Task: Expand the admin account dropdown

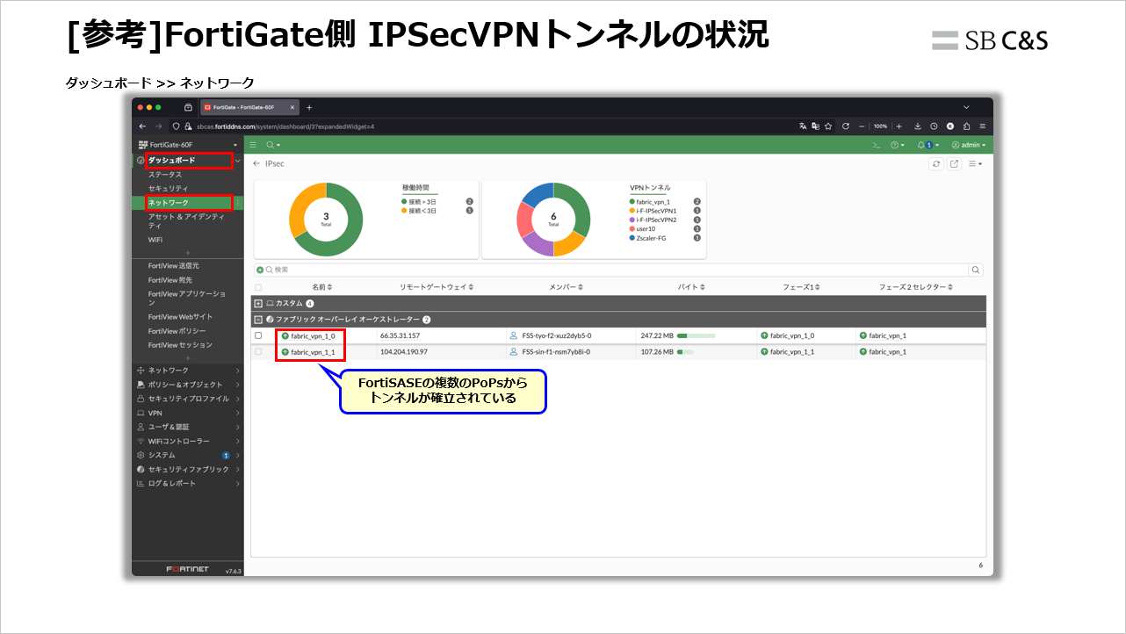Action: pos(967,144)
